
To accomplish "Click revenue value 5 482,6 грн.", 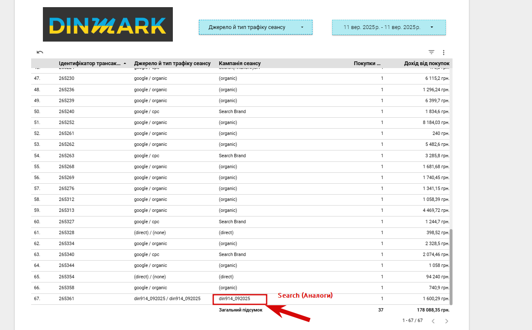I will 437,144.
